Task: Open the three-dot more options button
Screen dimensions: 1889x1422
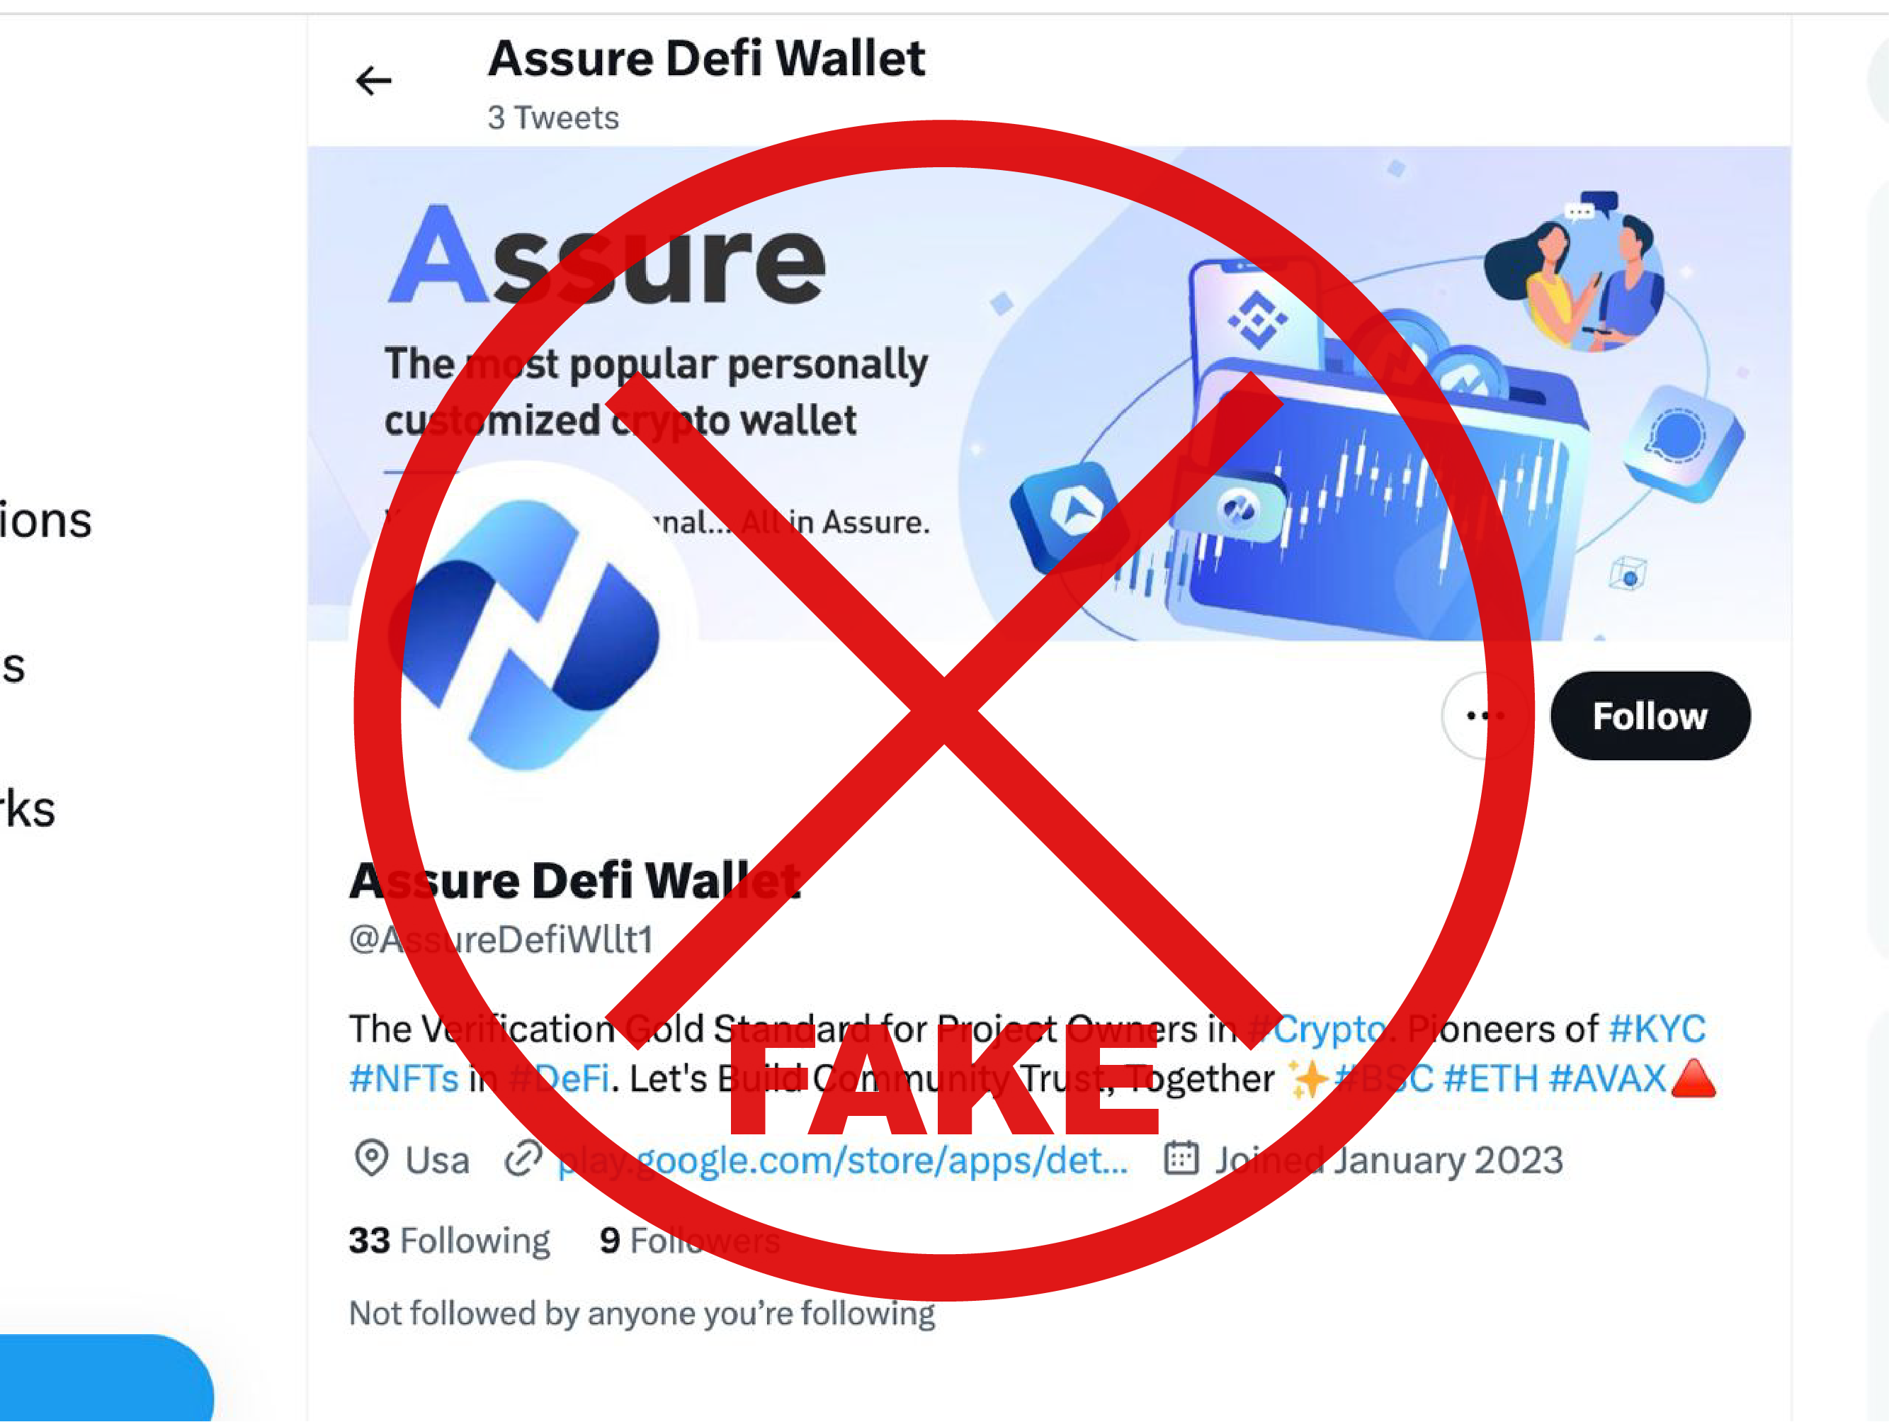Action: tap(1485, 716)
